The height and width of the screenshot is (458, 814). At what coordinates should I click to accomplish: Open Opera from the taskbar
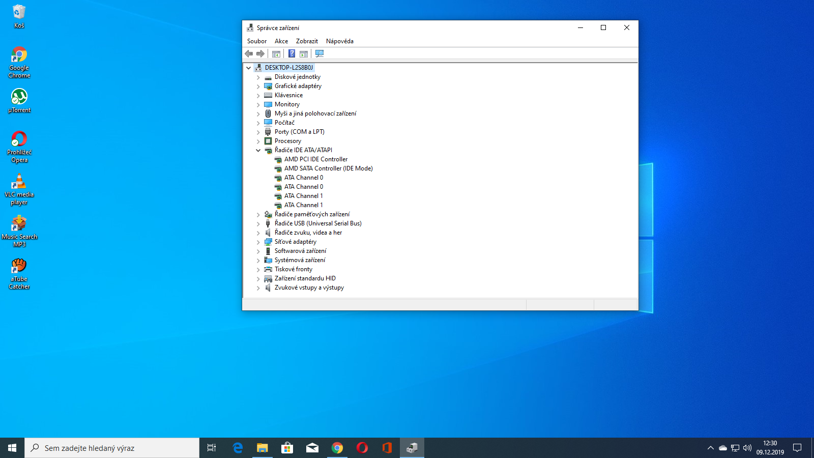point(362,448)
